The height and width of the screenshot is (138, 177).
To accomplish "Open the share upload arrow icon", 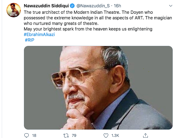I will point(145,135).
